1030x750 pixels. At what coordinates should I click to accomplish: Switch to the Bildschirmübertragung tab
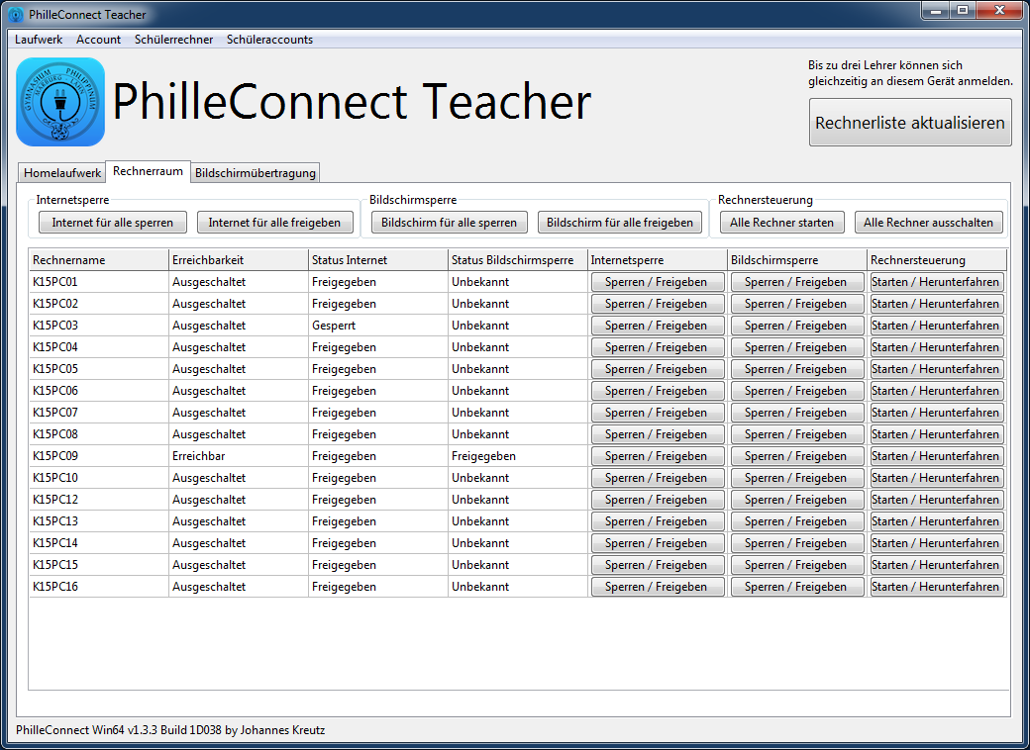click(x=256, y=173)
